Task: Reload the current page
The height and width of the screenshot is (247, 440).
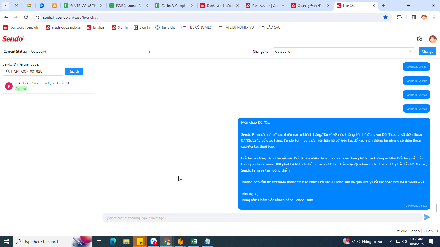Action: (x=26, y=17)
